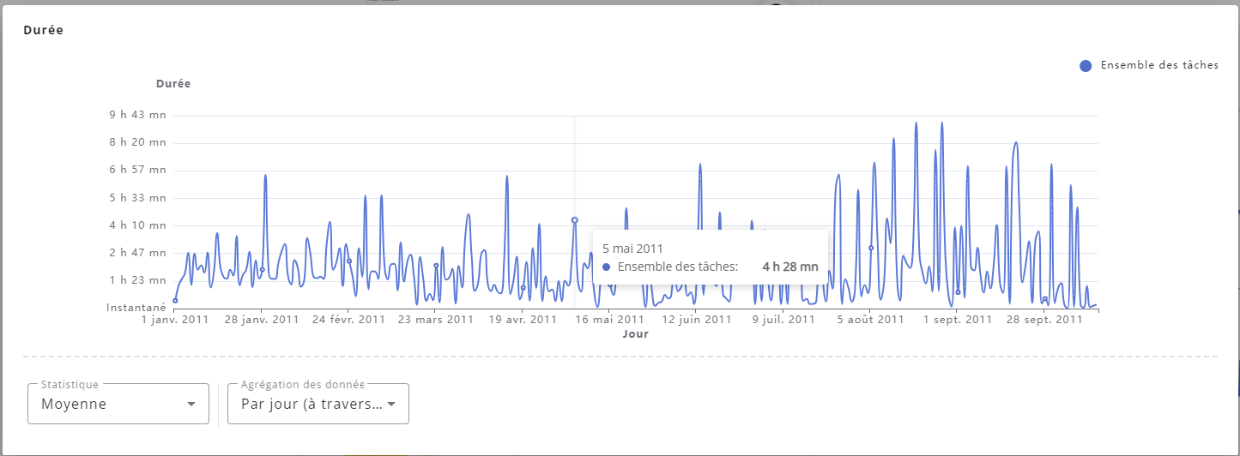Select the data point marker above 28 janv. 2011

[x=263, y=270]
